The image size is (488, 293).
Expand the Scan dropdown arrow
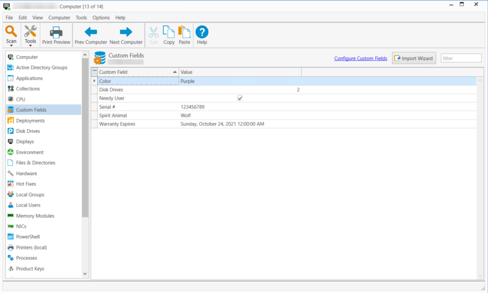(11, 46)
